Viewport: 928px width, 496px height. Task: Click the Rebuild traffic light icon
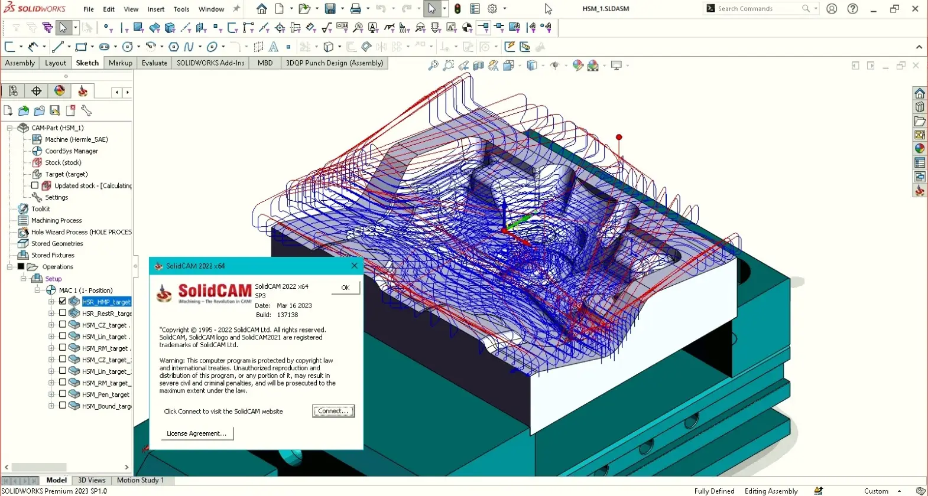pos(457,9)
